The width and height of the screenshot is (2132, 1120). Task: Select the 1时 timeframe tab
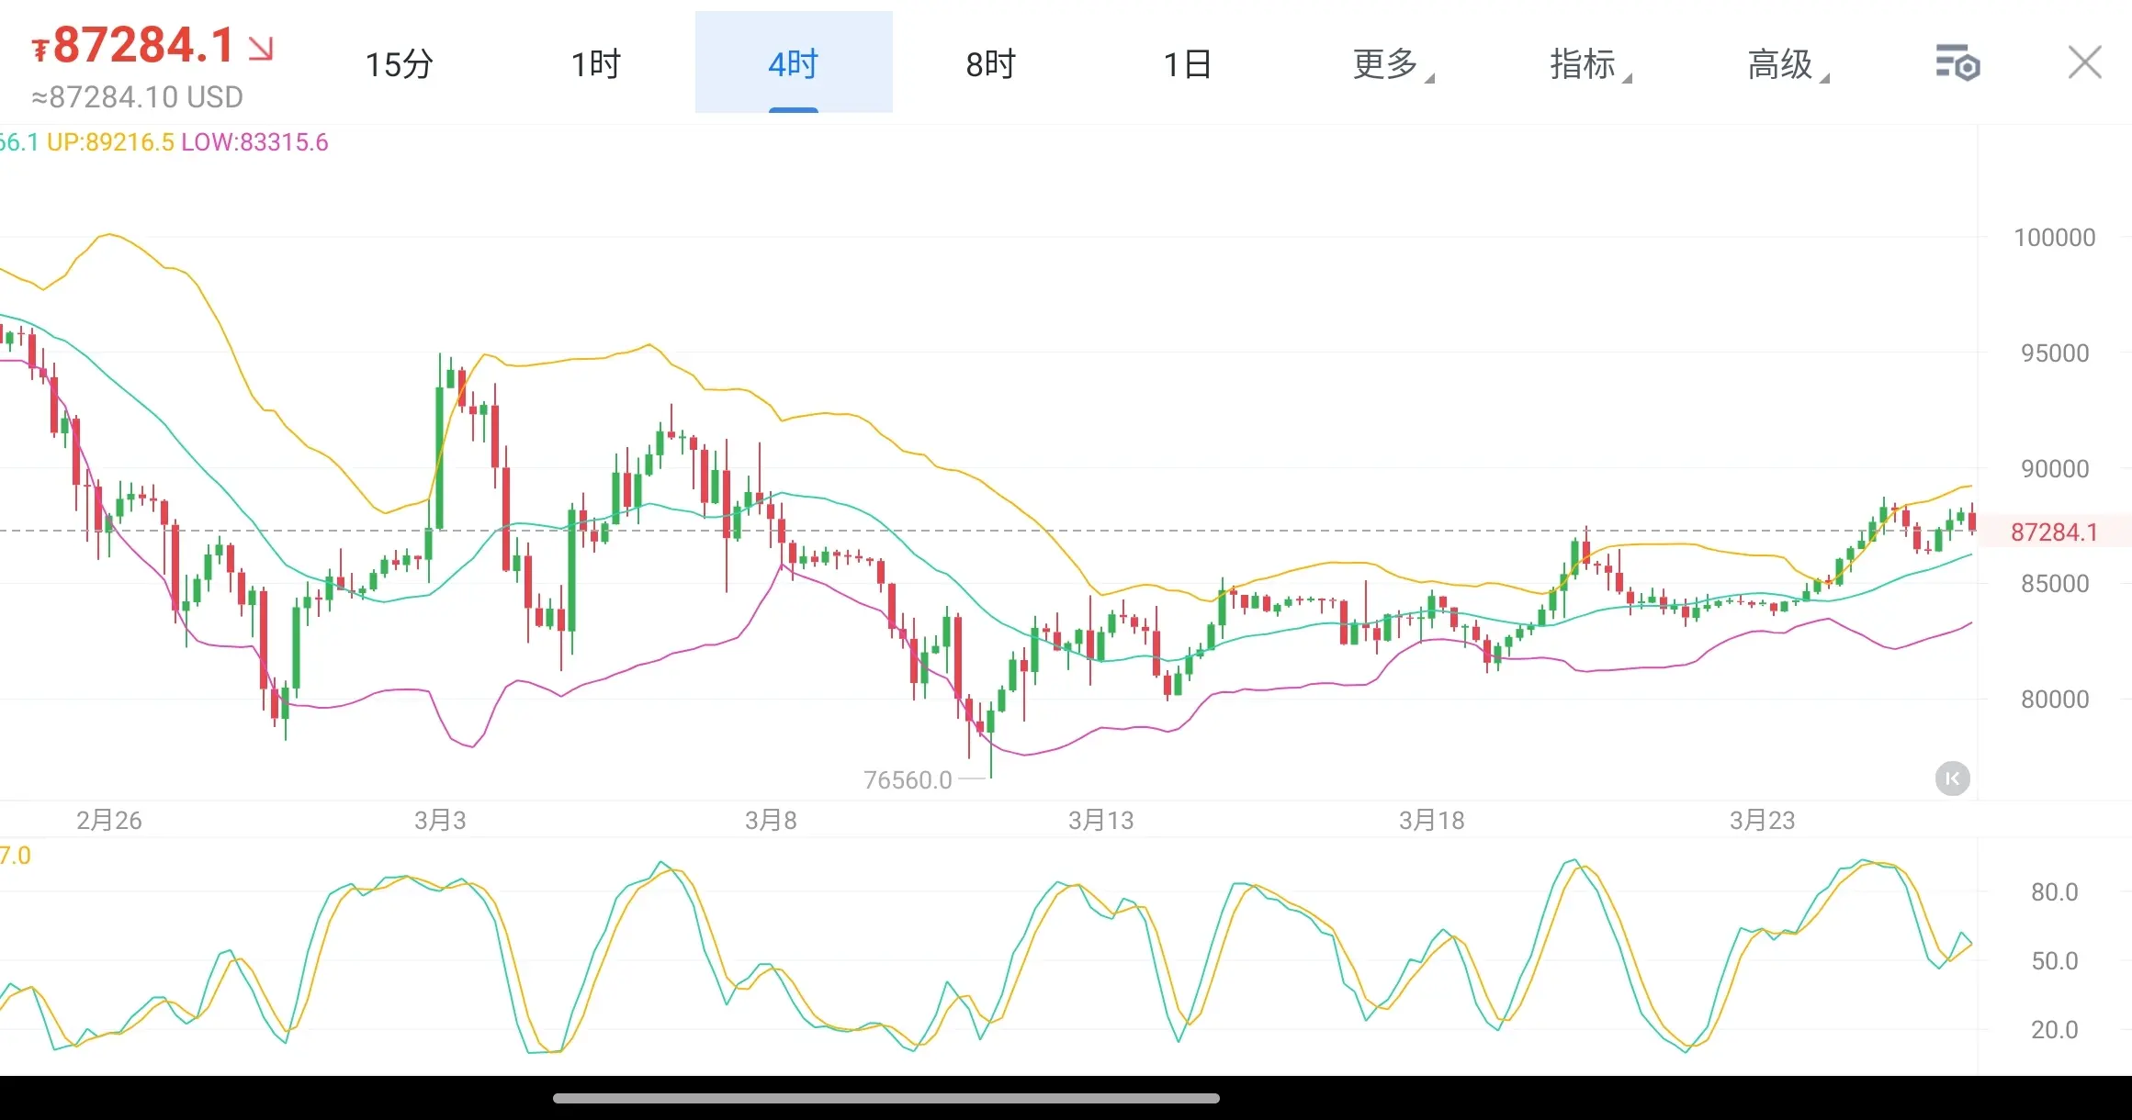coord(596,64)
